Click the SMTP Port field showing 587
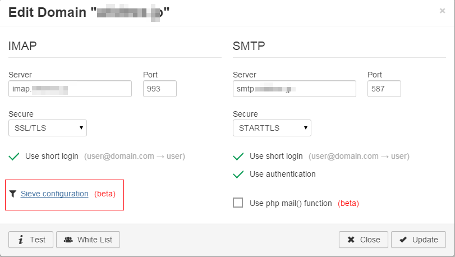This screenshot has width=455, height=257. point(384,89)
